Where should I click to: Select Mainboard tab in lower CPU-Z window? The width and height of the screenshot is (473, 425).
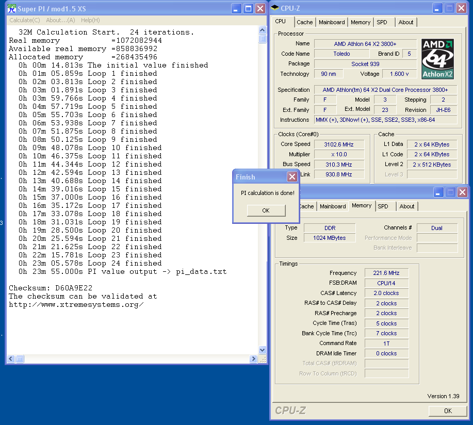tap(333, 206)
